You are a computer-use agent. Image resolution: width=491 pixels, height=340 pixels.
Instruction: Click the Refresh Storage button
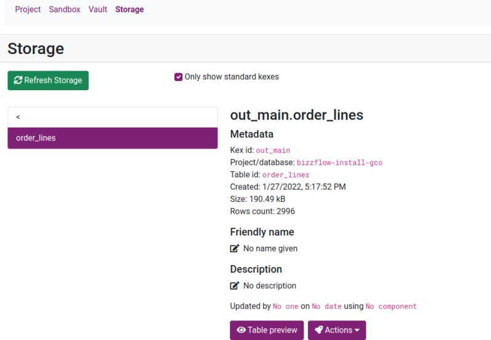tap(48, 80)
